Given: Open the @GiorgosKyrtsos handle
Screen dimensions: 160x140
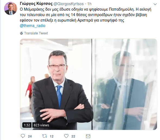Looking at the screenshot, I should [x=68, y=4].
